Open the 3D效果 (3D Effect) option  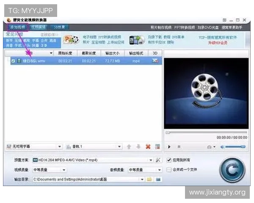pos(59,27)
